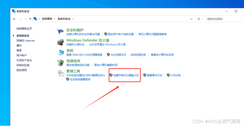Click 检查计算机的状态并解决问题
The height and width of the screenshot is (126, 244).
[83, 34]
